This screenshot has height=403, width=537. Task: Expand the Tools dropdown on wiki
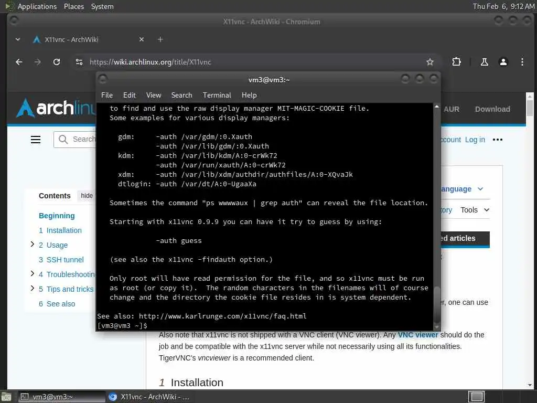(x=475, y=210)
